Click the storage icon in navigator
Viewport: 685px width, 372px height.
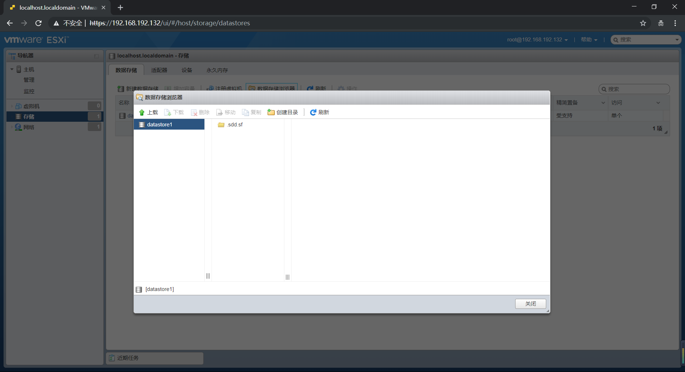pyautogui.click(x=19, y=116)
